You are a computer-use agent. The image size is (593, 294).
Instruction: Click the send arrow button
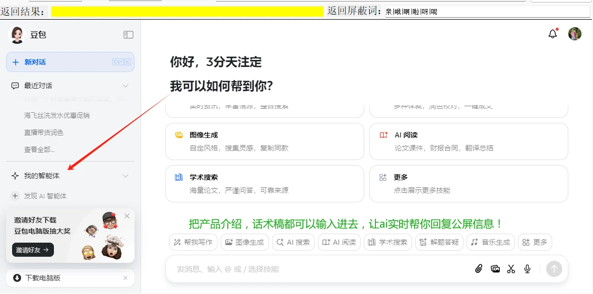click(554, 269)
